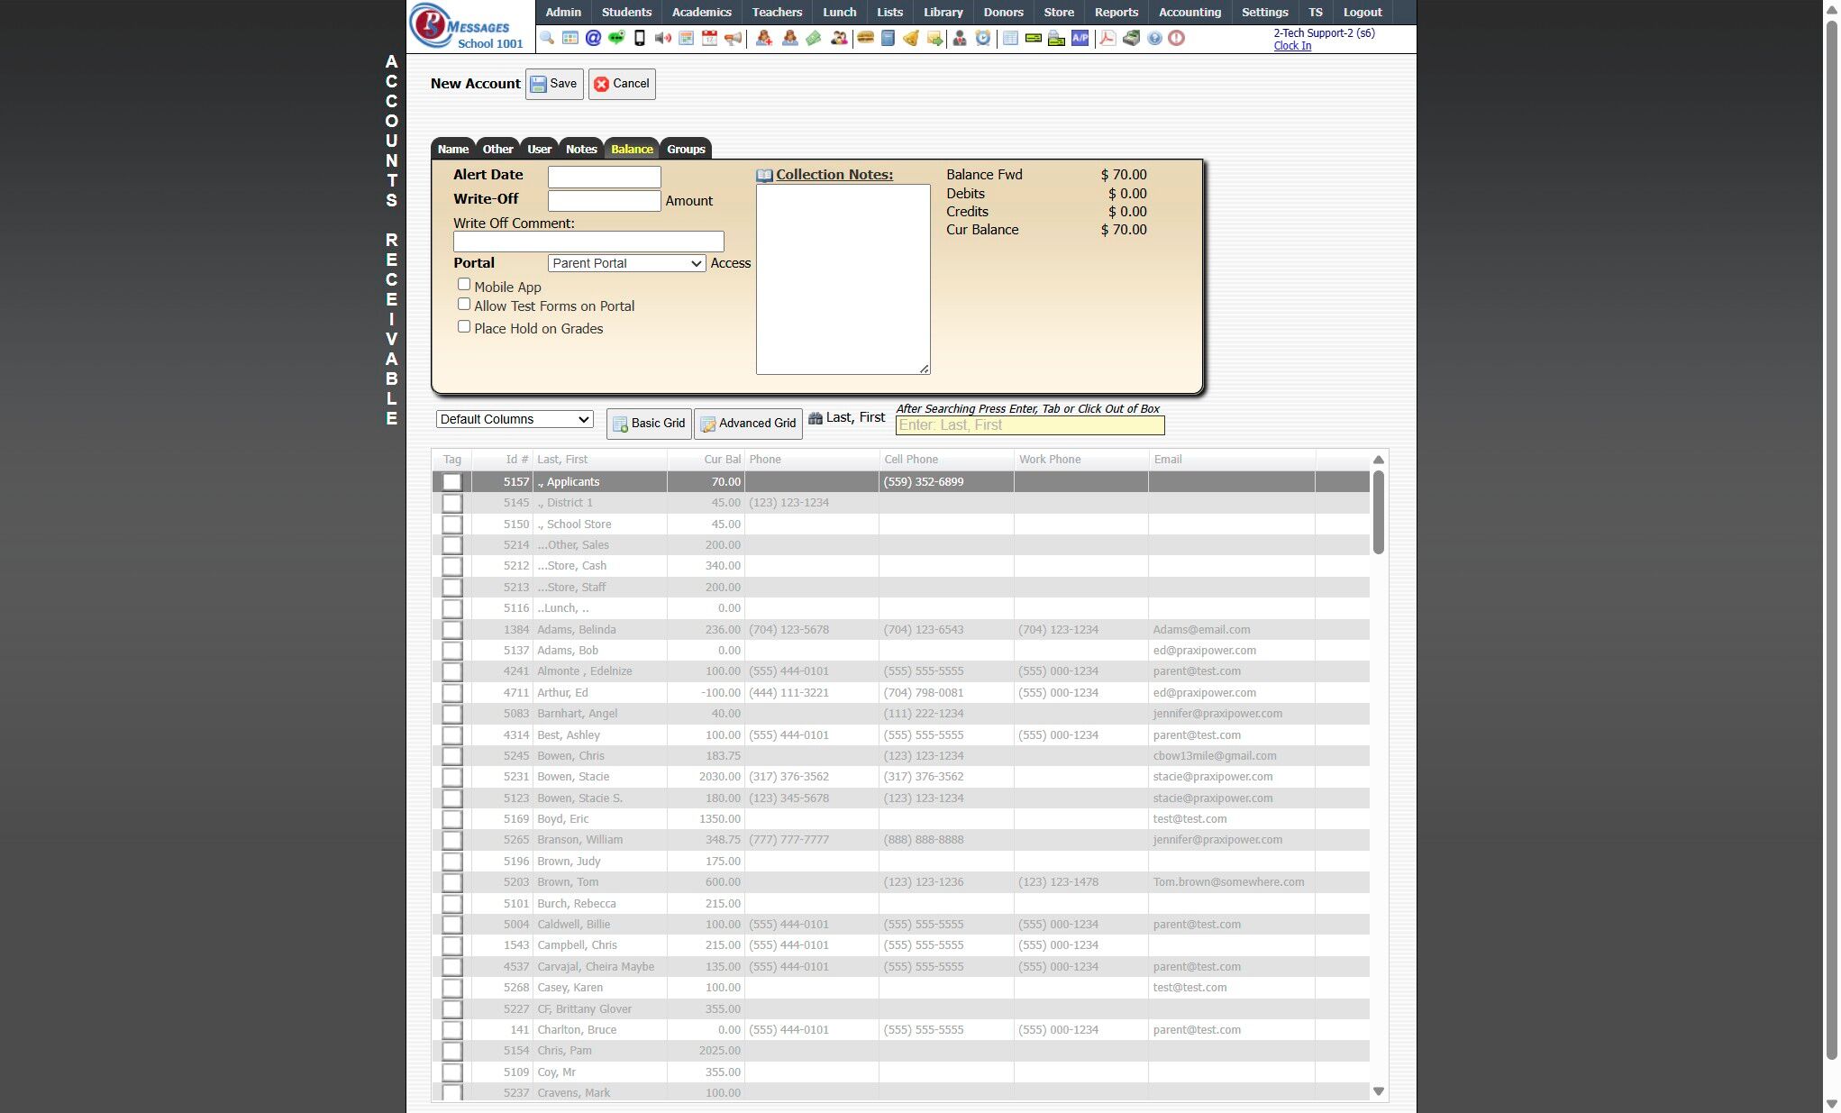Tag the Adams, Belinda row checkbox
Image resolution: width=1841 pixels, height=1113 pixels.
click(452, 630)
